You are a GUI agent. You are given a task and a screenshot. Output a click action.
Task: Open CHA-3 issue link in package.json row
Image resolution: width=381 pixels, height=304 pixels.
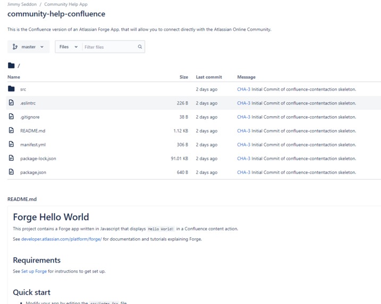[x=243, y=172]
